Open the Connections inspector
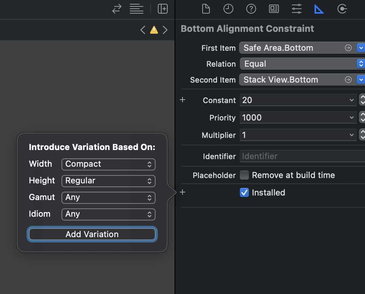Image resolution: width=365 pixels, height=294 pixels. (342, 9)
